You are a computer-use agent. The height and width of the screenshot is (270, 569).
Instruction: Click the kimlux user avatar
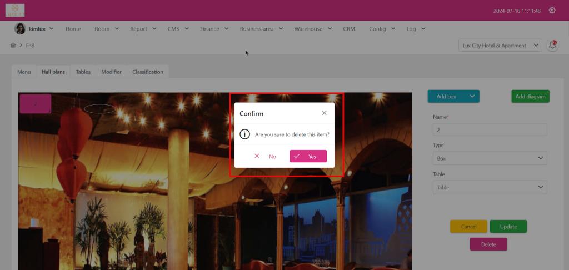[x=19, y=29]
